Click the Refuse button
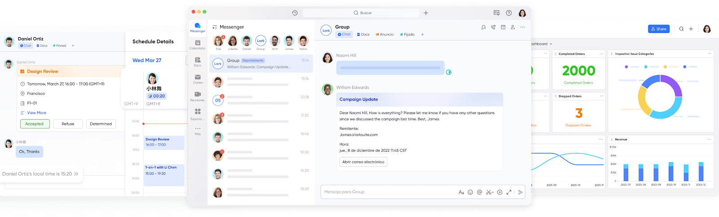The image size is (719, 217). pos(68,124)
